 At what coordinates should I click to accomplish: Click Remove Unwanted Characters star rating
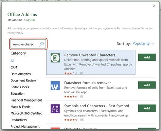coord(71,73)
